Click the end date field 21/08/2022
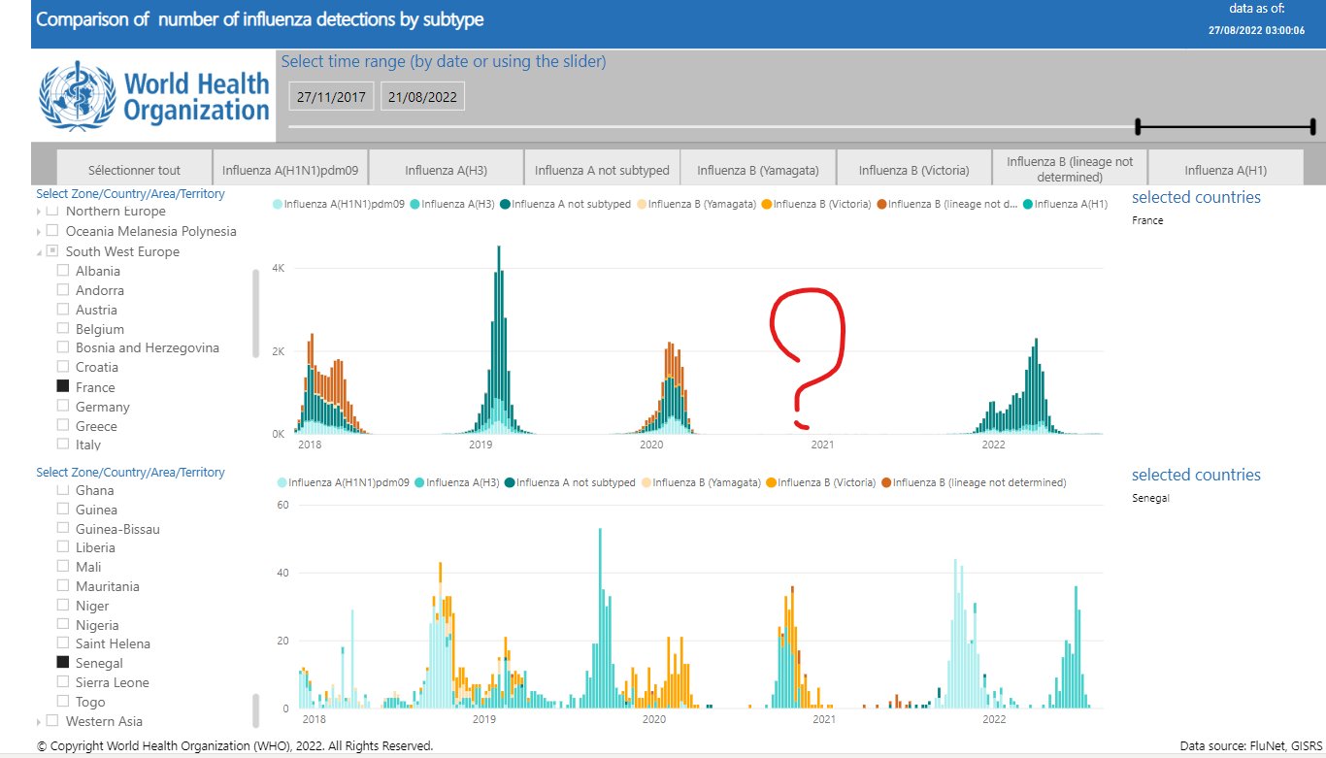Image resolution: width=1326 pixels, height=758 pixels. pos(422,96)
